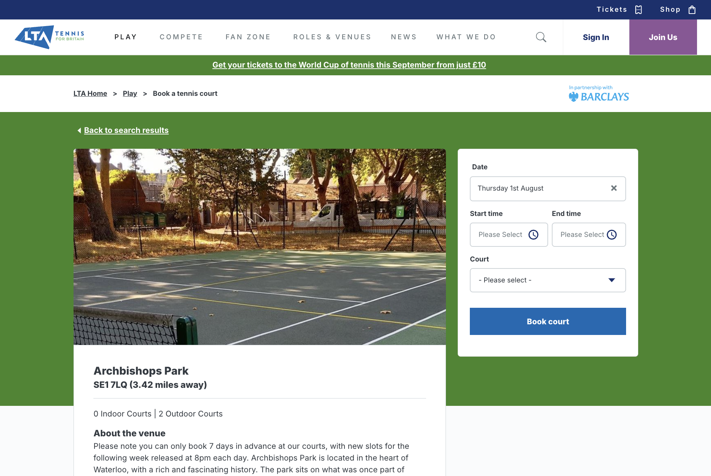Click the Book court button
This screenshot has width=711, height=476.
click(x=548, y=321)
